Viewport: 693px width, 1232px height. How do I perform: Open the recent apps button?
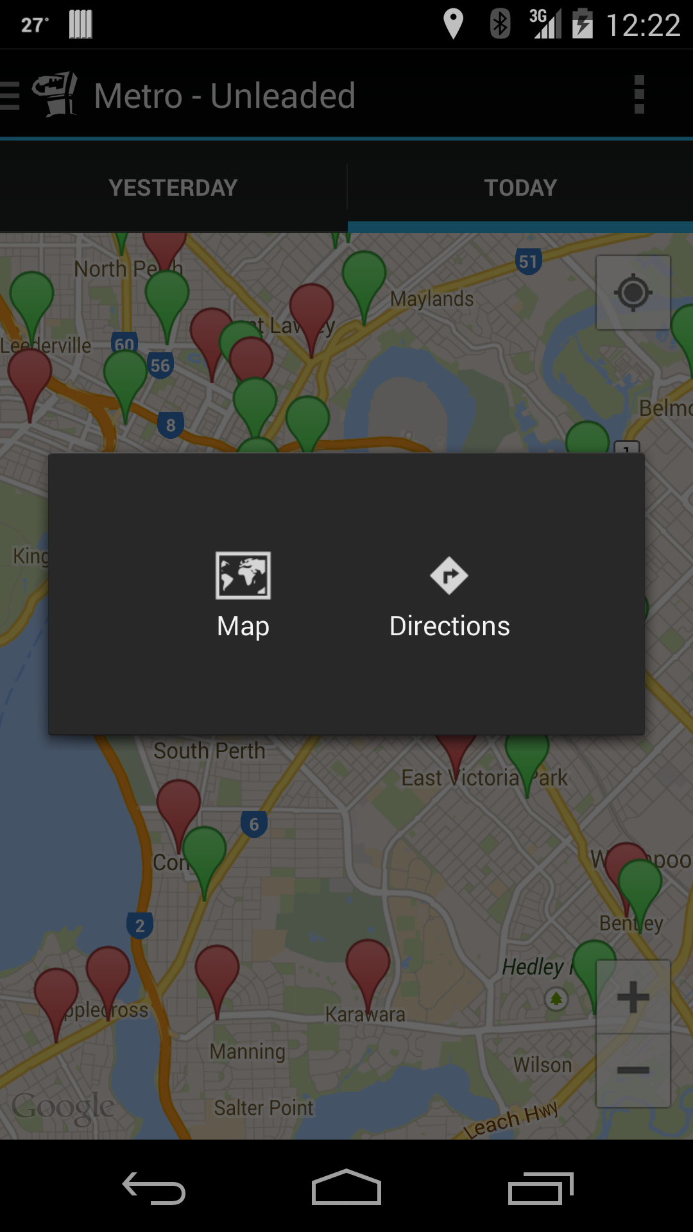540,1188
